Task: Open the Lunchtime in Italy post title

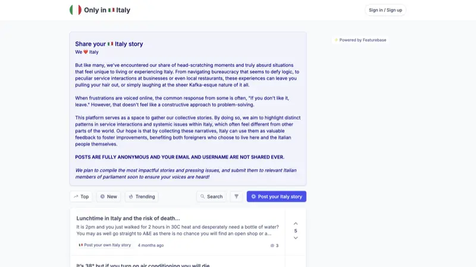Action: click(x=128, y=218)
